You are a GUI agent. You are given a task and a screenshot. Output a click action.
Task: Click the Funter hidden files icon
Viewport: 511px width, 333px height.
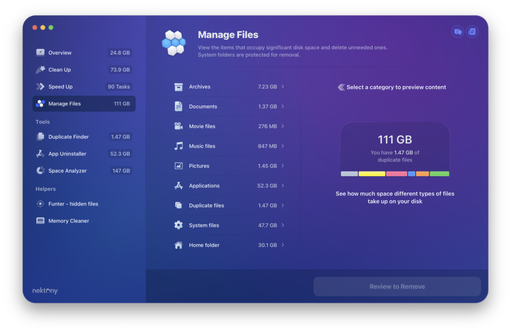[x=40, y=204]
